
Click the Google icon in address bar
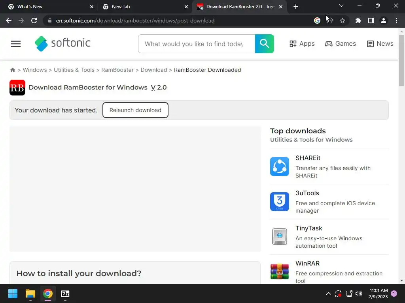tap(317, 21)
